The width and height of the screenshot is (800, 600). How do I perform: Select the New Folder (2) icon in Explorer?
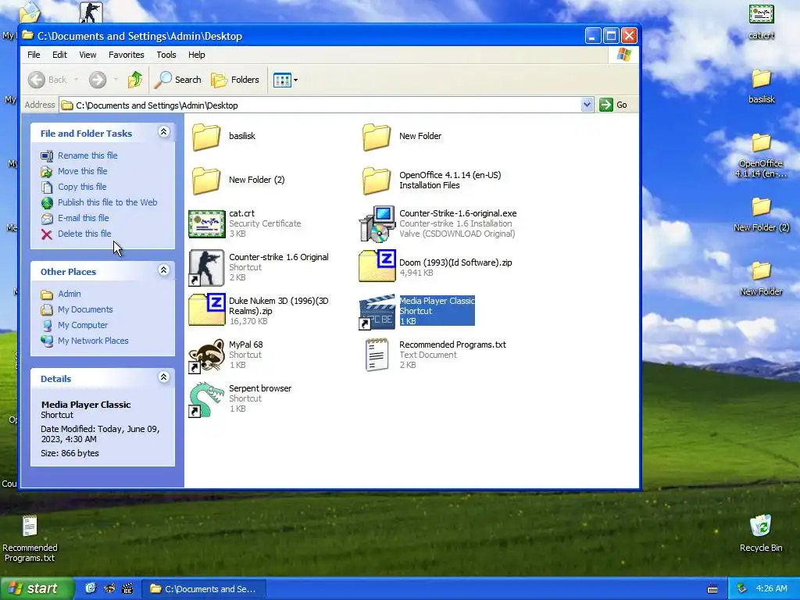click(206, 180)
